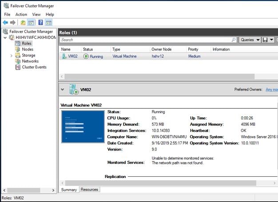Image resolution: width=278 pixels, height=202 pixels.
Task: Click the Up one level folder icon
Action: pos(23,23)
